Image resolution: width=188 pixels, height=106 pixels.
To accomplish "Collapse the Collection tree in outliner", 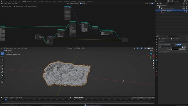I will click(158, 7).
